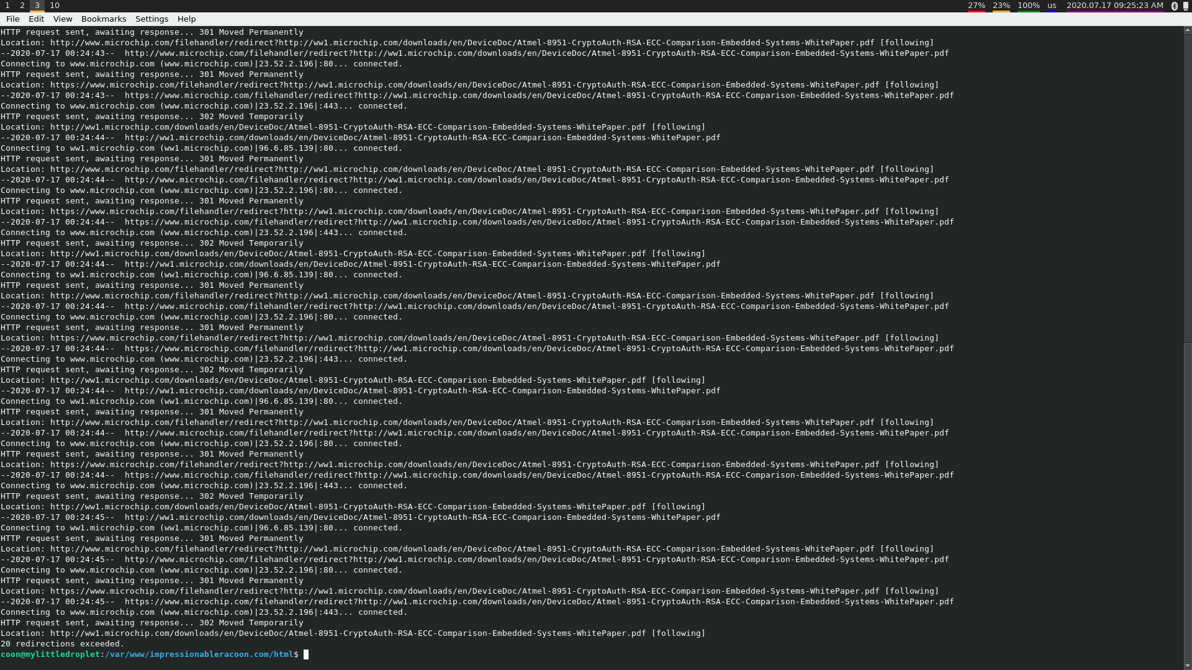Click the 'coon@mylittledroplet' prompt text

coord(50,654)
